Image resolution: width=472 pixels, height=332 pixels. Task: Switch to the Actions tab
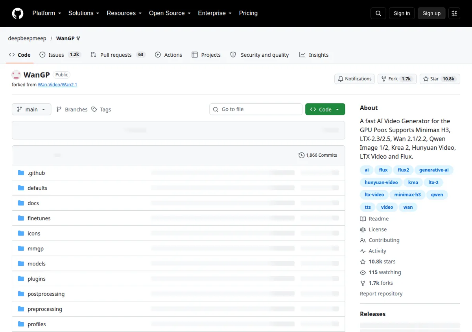[x=168, y=55]
